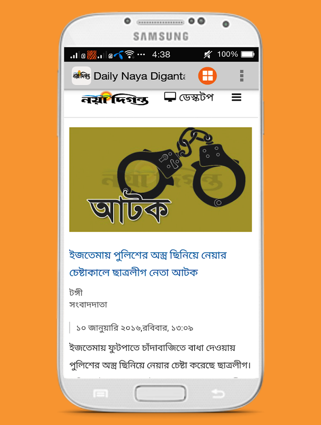Open the ইজতেমায় পুলিশের অস্ত্র headline link

[x=148, y=263]
